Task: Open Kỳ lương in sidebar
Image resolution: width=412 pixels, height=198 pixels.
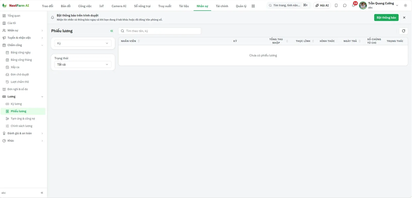Action: pyautogui.click(x=23, y=104)
